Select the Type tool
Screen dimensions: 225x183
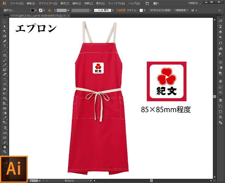5,46
